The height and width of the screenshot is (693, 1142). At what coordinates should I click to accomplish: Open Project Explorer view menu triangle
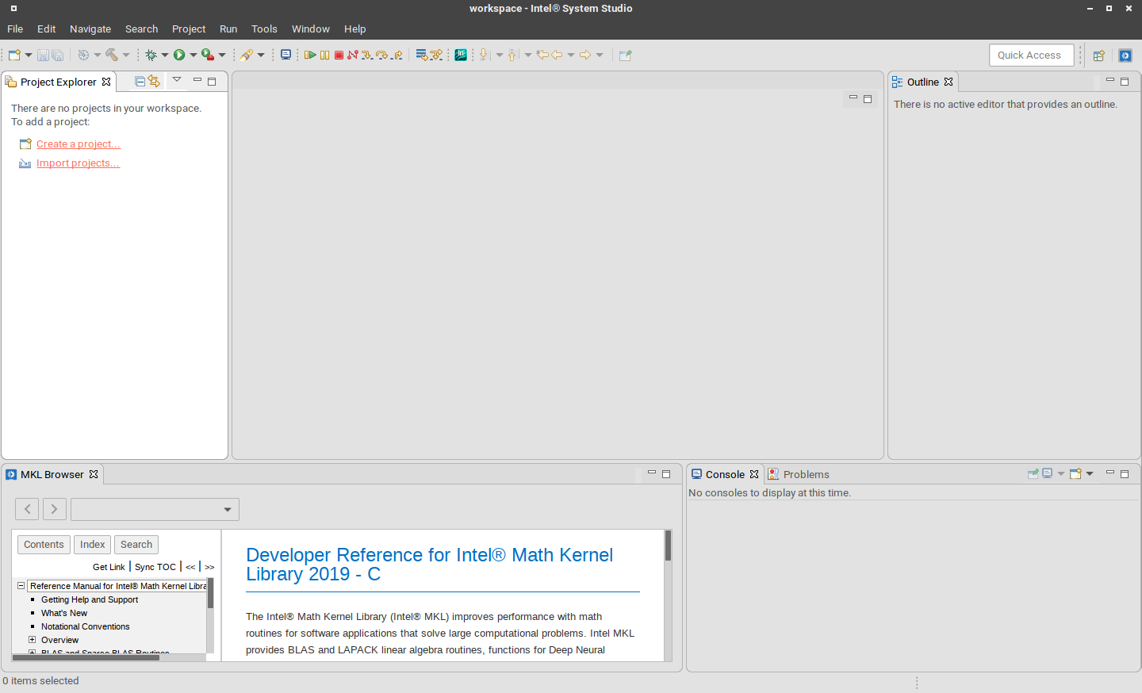point(177,80)
